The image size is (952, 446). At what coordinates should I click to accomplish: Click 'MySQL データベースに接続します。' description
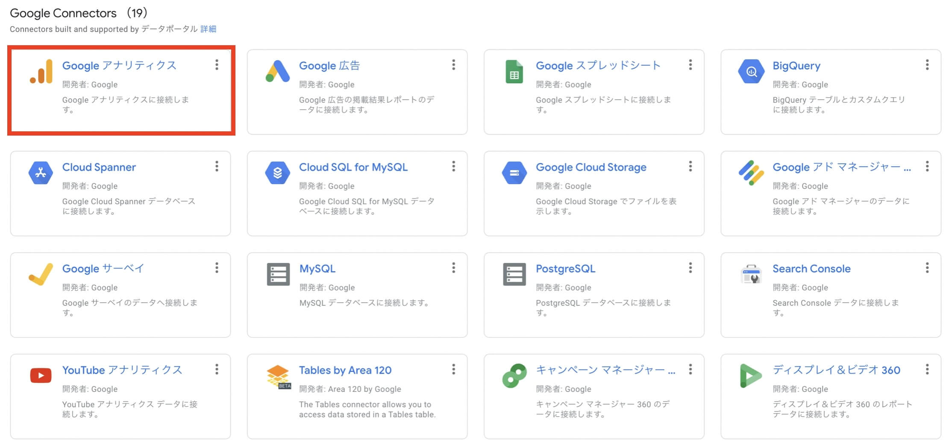point(364,303)
